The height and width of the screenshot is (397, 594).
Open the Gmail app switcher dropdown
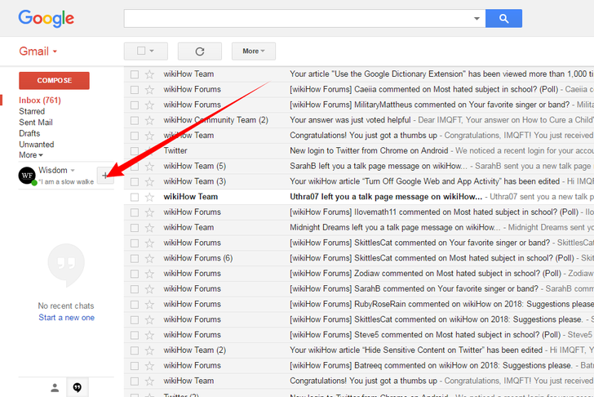pyautogui.click(x=38, y=51)
